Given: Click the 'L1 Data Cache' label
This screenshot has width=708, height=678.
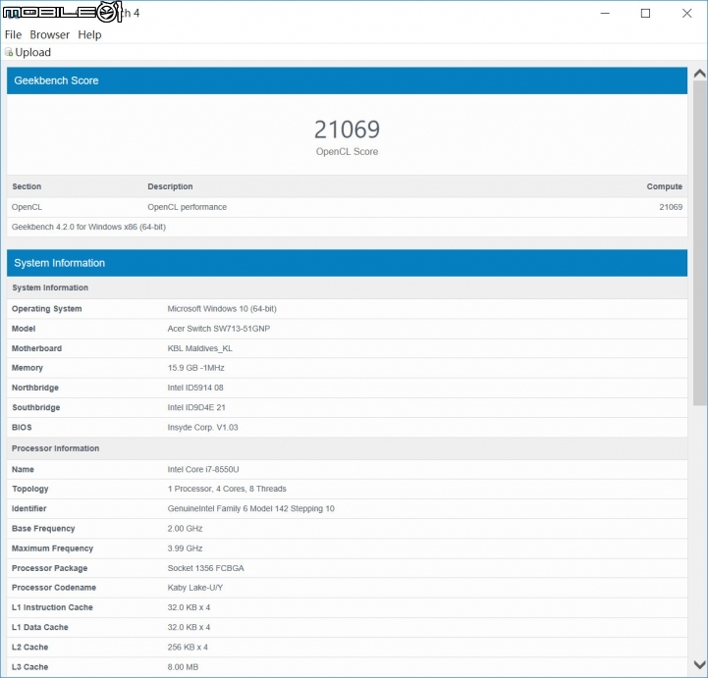Looking at the screenshot, I should [x=39, y=628].
